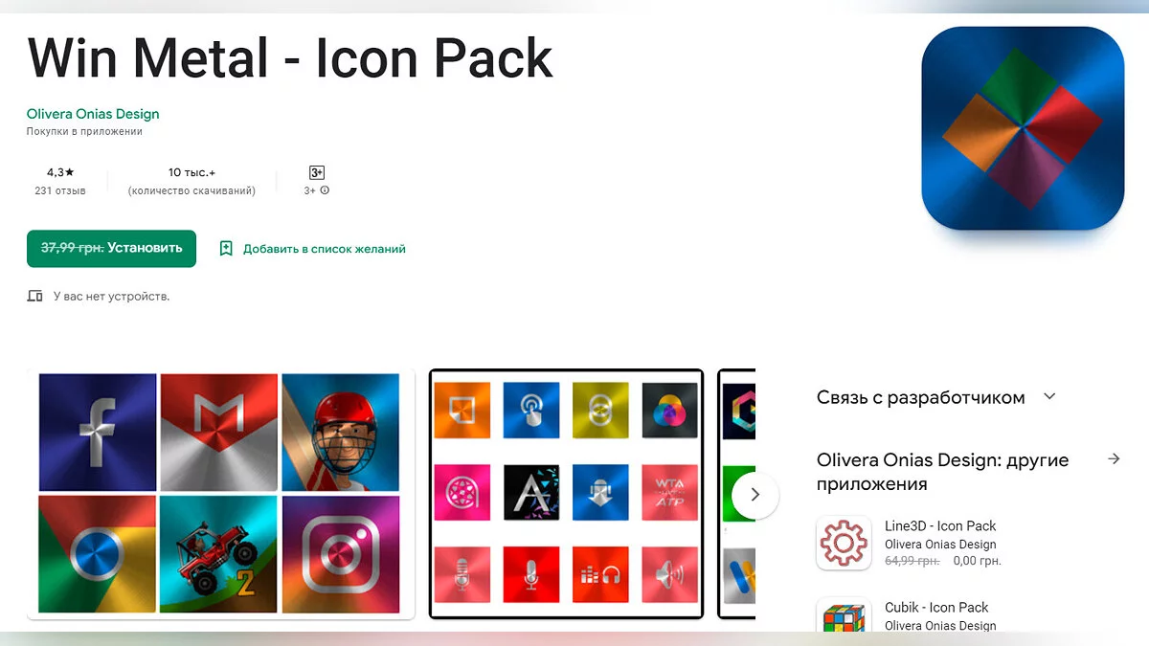Open more apps from Olivera Onias arrow
Viewport: 1149px width, 646px height.
tap(1114, 459)
